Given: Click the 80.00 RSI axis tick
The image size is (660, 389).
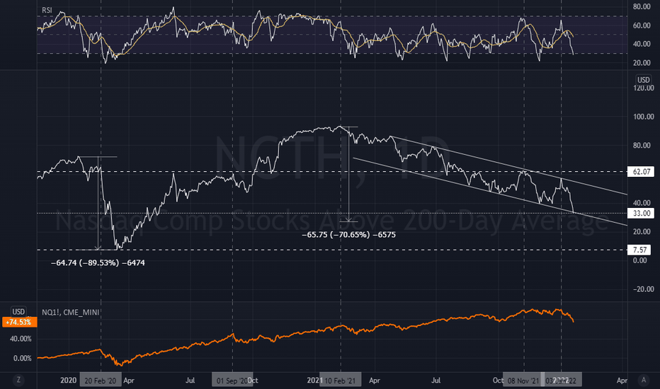Looking at the screenshot, I should coord(642,6).
